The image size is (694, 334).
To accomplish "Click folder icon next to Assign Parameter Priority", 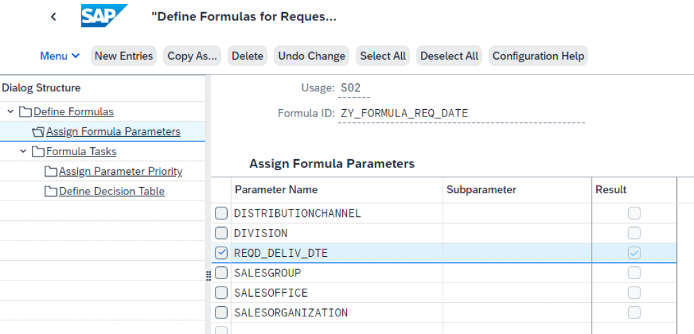I will (51, 171).
